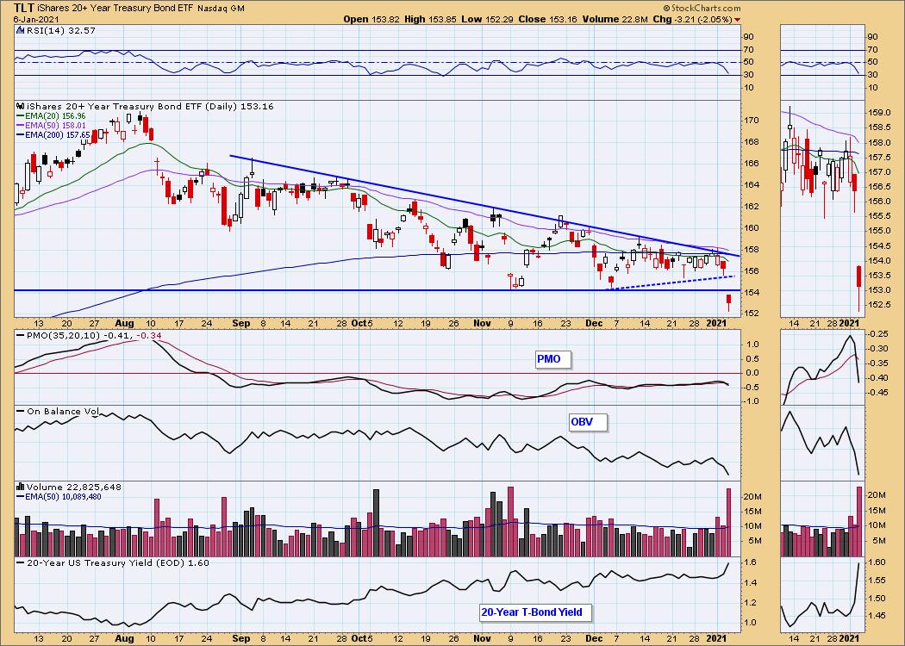
Task: Click the Low 152.29 value
Action: [x=487, y=19]
